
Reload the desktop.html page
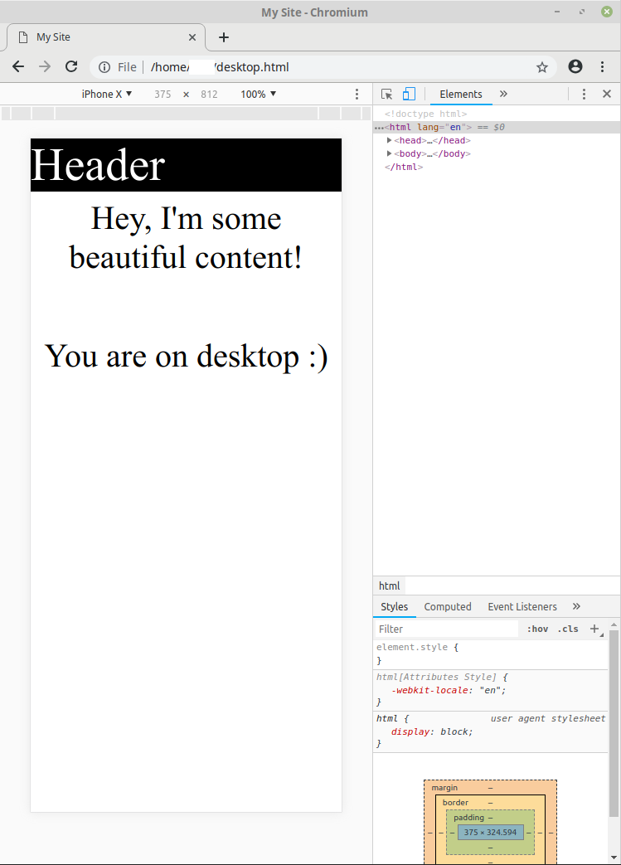pyautogui.click(x=71, y=66)
